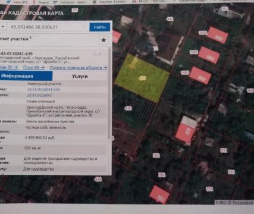Click the 1000 label marker on map
The height and width of the screenshot is (214, 254).
tap(185, 73)
